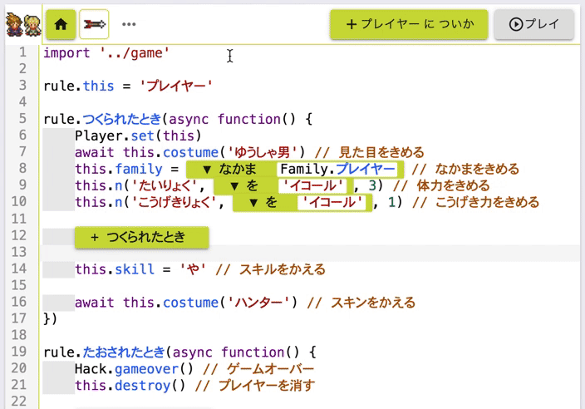Click the import '../game' line
This screenshot has width=585, height=409.
pyautogui.click(x=106, y=53)
